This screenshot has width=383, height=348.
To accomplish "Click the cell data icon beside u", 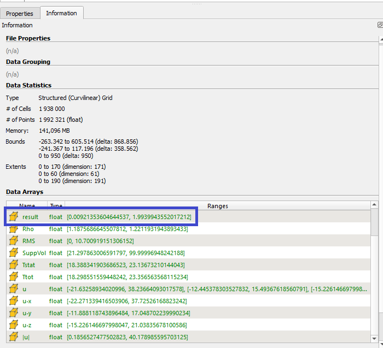I will (14, 289).
